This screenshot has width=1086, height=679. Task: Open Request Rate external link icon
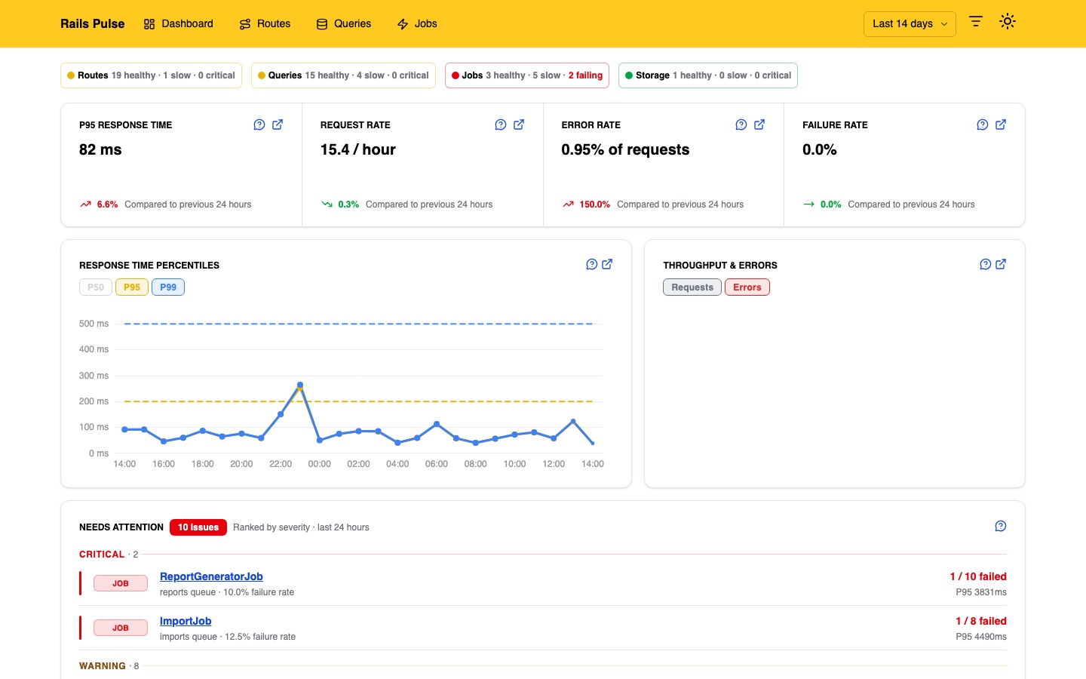point(519,124)
